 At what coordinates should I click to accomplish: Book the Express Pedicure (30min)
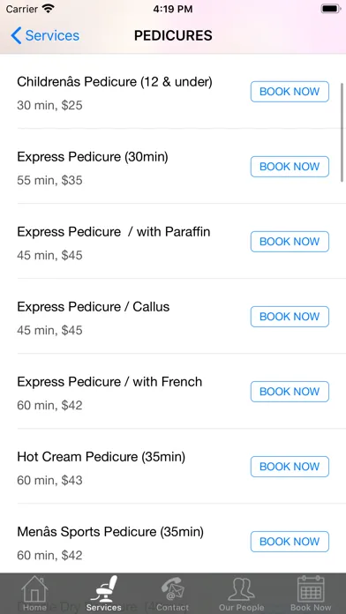[x=290, y=167]
